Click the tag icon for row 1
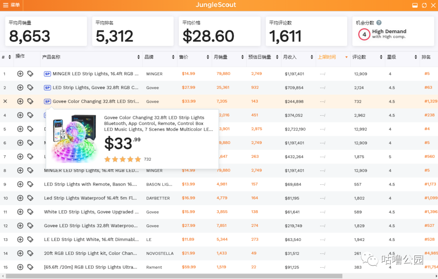 [x=30, y=74]
